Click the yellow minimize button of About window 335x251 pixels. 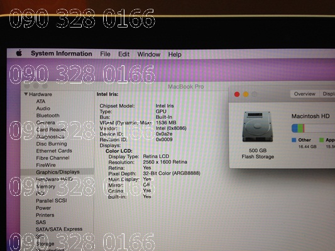(246, 94)
